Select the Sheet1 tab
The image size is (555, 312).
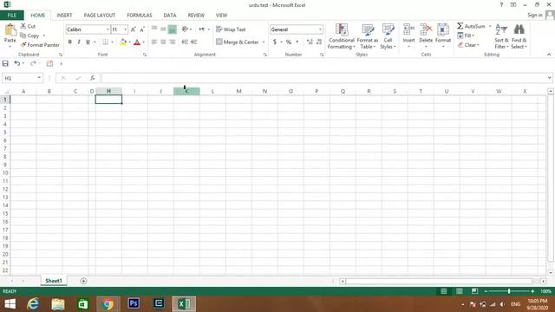[54, 281]
